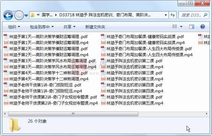Viewport: 212px width, 136px height.
Task: Click the horizontal scrollbar right arrow
Action: [207, 114]
